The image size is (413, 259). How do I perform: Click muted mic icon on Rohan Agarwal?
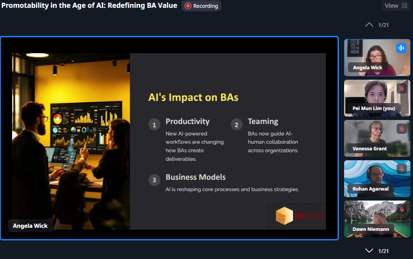pyautogui.click(x=402, y=169)
